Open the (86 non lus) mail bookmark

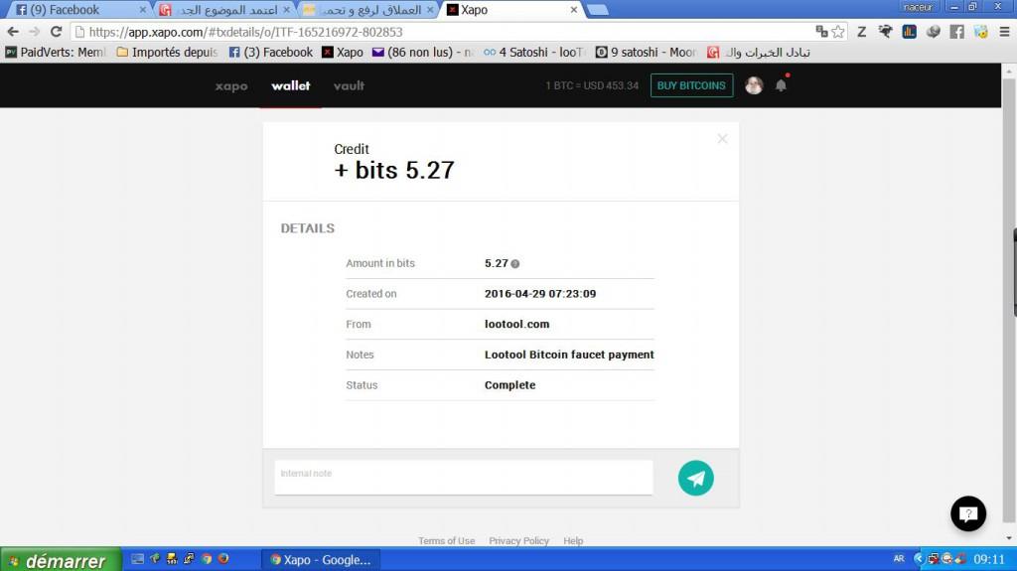[423, 52]
